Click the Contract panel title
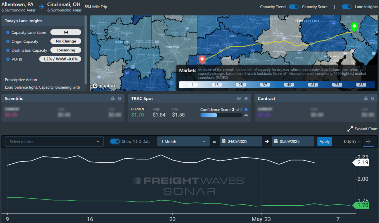The height and width of the screenshot is (223, 379). pyautogui.click(x=267, y=99)
